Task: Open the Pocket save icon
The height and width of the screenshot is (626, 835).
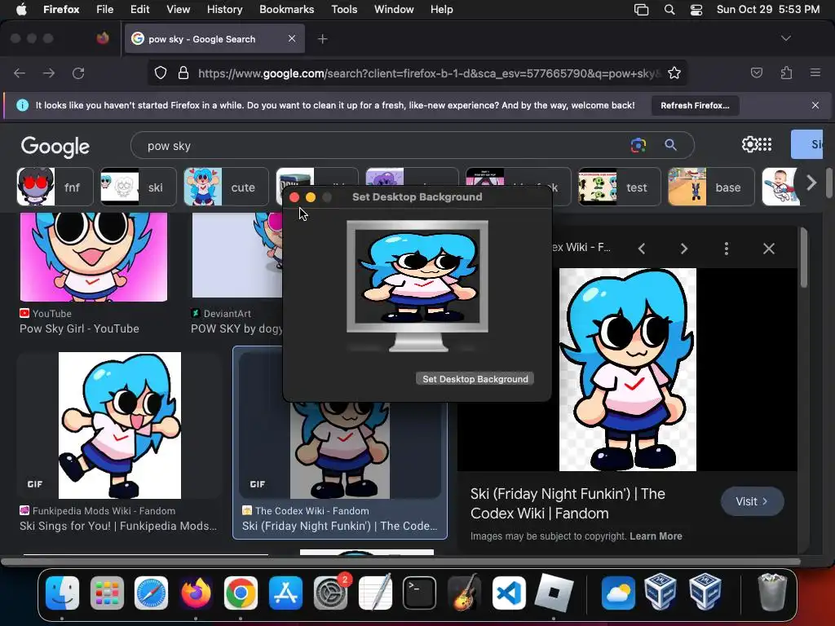Action: (756, 73)
